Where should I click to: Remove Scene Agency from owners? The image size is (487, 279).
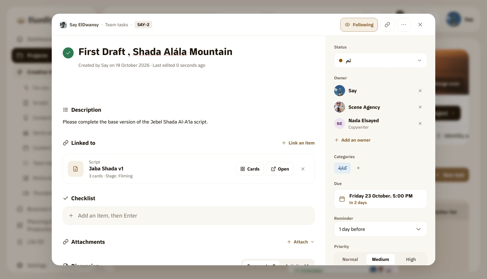[420, 107]
